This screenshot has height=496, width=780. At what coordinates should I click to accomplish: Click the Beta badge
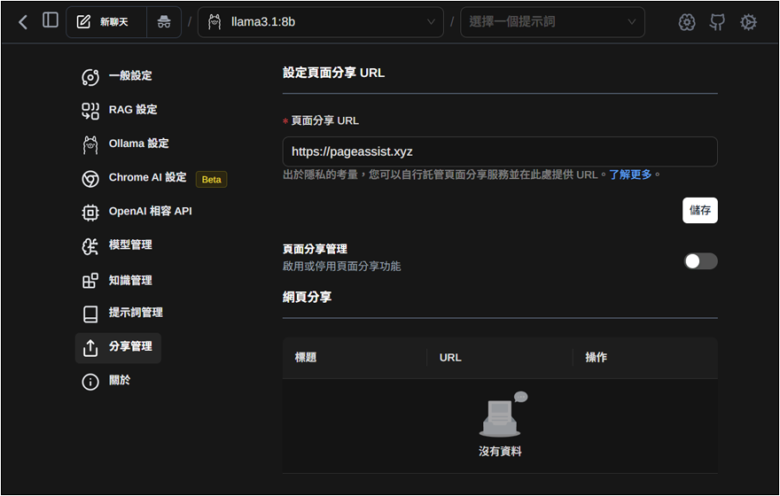coord(212,180)
